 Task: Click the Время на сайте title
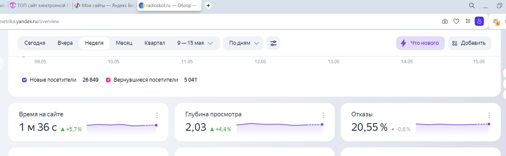[x=41, y=114]
